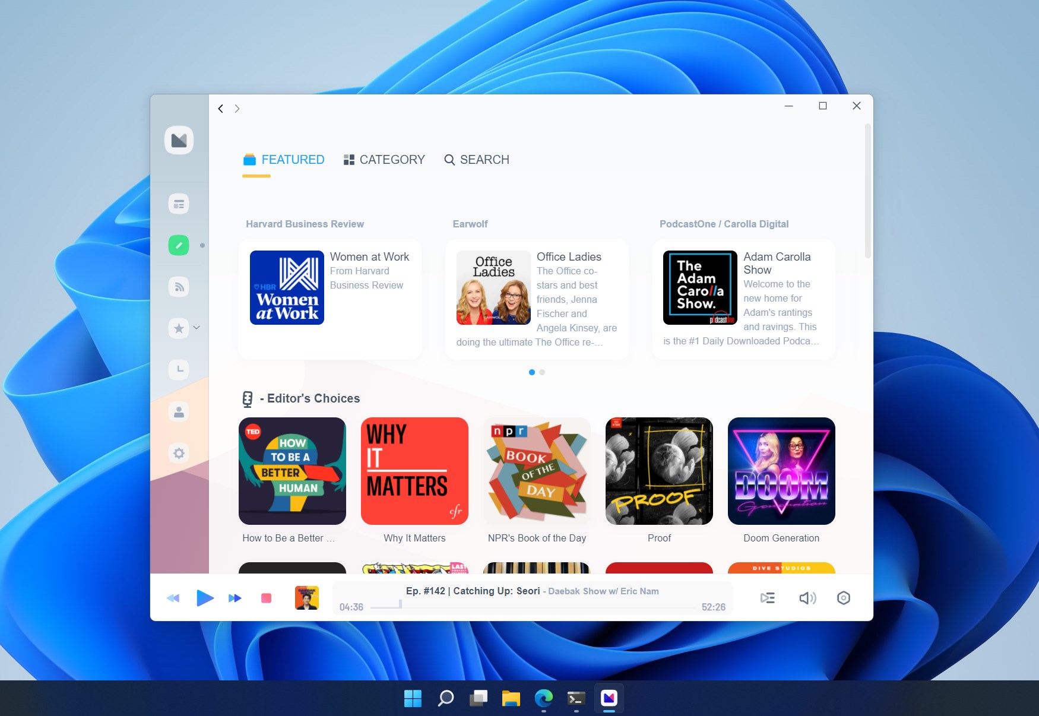Switch to the CATEGORY tab
Viewport: 1039px width, 716px height.
coord(384,159)
